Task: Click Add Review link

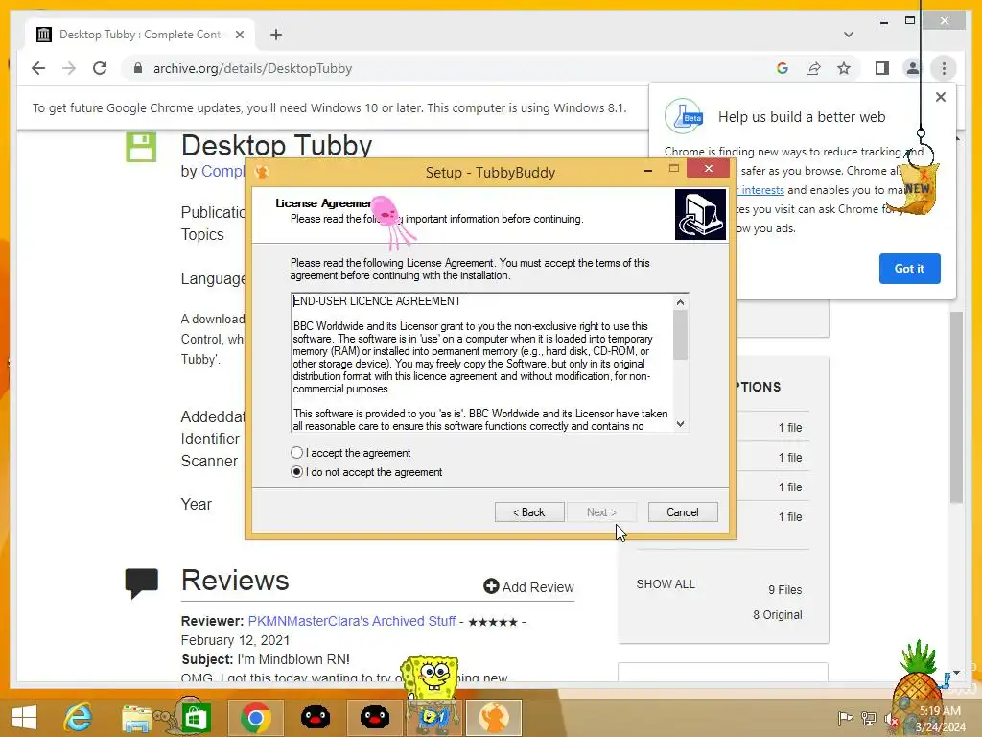Action: 528,586
